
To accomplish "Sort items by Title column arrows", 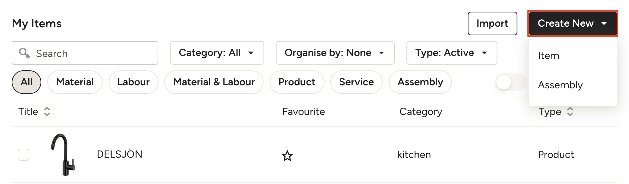I will coord(47,112).
